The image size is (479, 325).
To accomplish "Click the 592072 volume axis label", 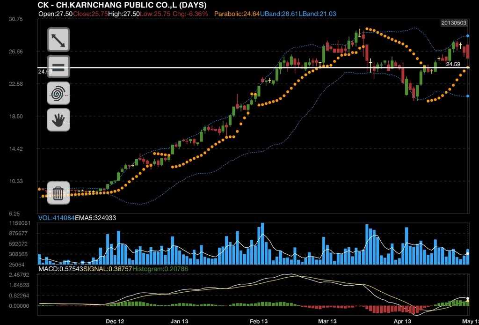I will [19, 244].
